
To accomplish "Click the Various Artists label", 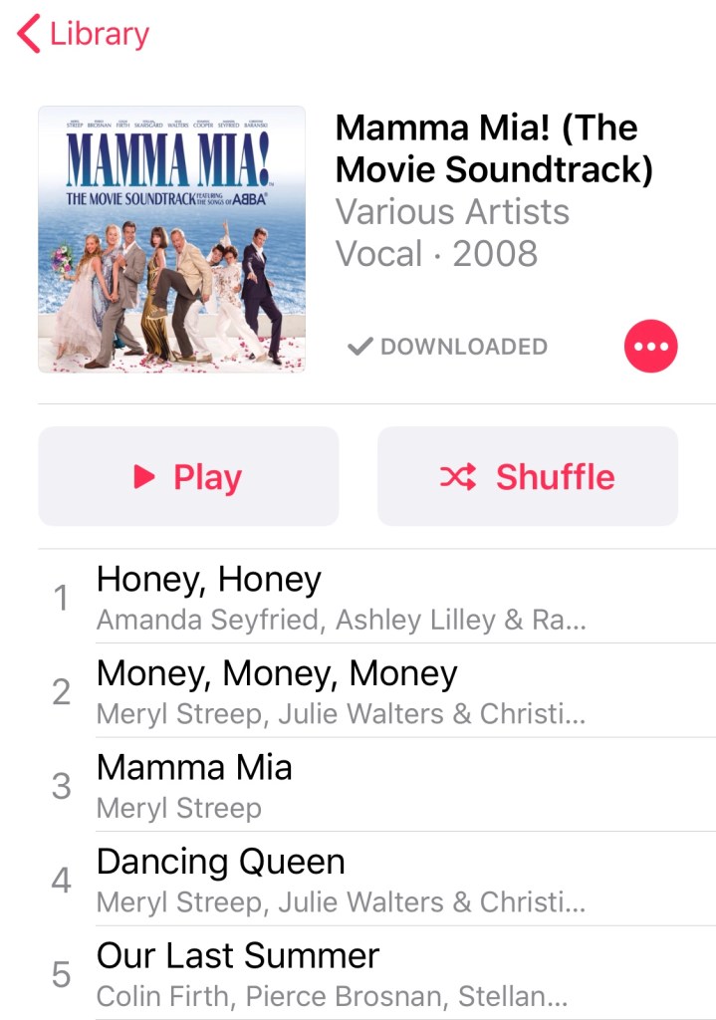I will [453, 211].
